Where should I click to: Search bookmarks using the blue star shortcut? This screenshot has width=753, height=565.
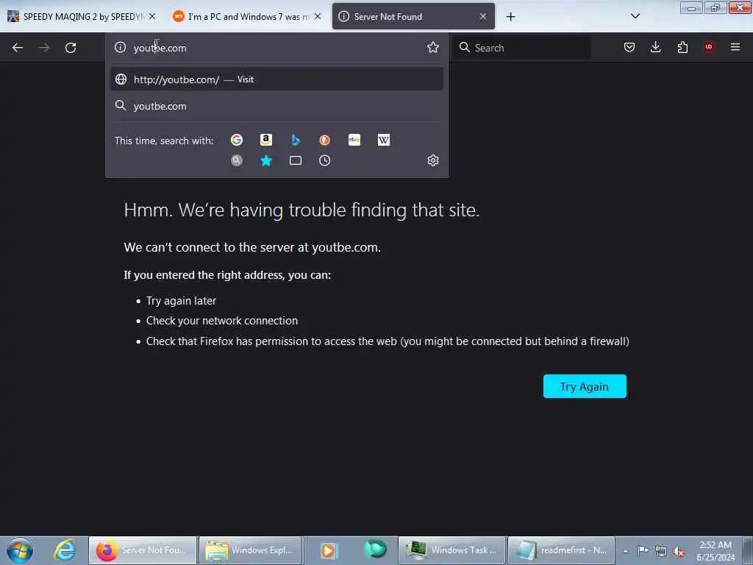(266, 160)
